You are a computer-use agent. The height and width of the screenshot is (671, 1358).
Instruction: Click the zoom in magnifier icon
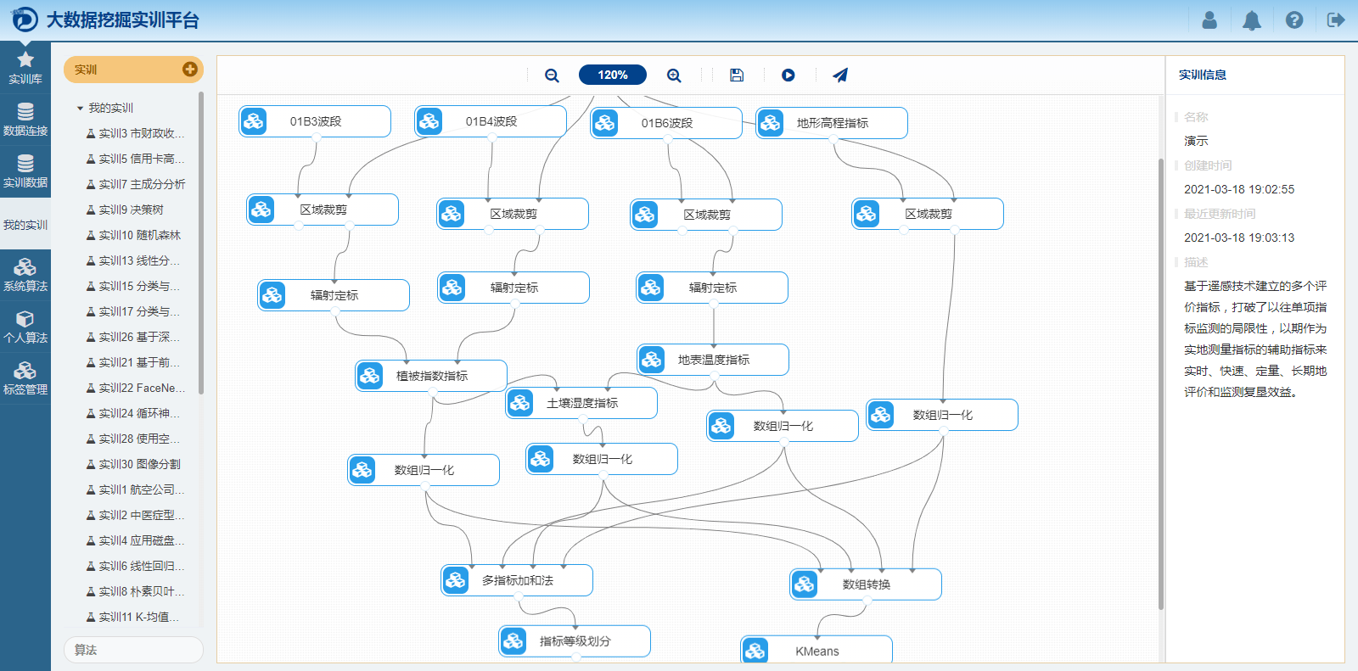pyautogui.click(x=674, y=75)
